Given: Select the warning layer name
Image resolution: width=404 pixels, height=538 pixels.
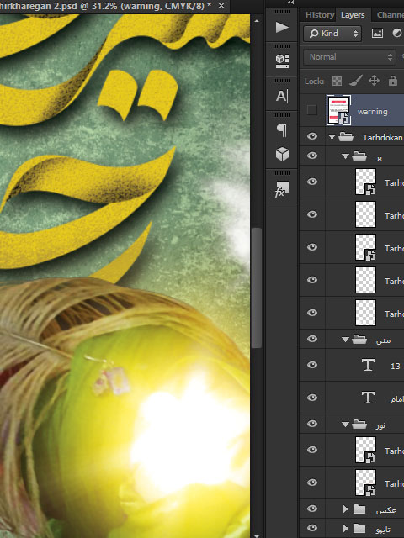Looking at the screenshot, I should (372, 112).
